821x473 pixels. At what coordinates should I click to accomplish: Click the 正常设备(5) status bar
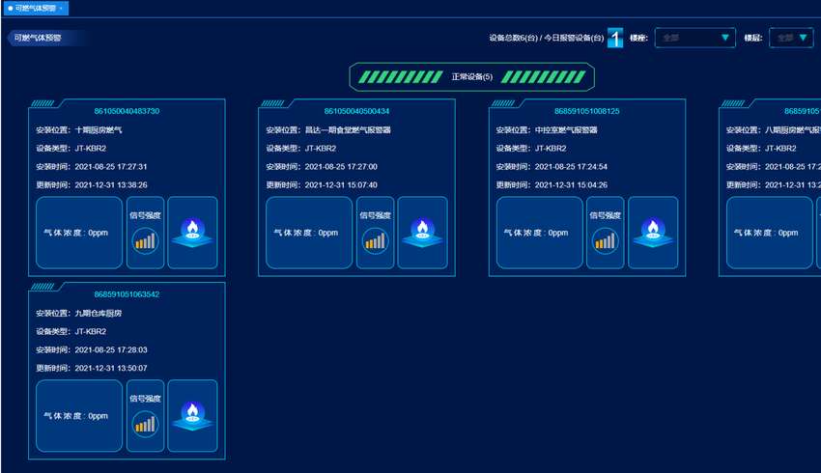point(471,76)
